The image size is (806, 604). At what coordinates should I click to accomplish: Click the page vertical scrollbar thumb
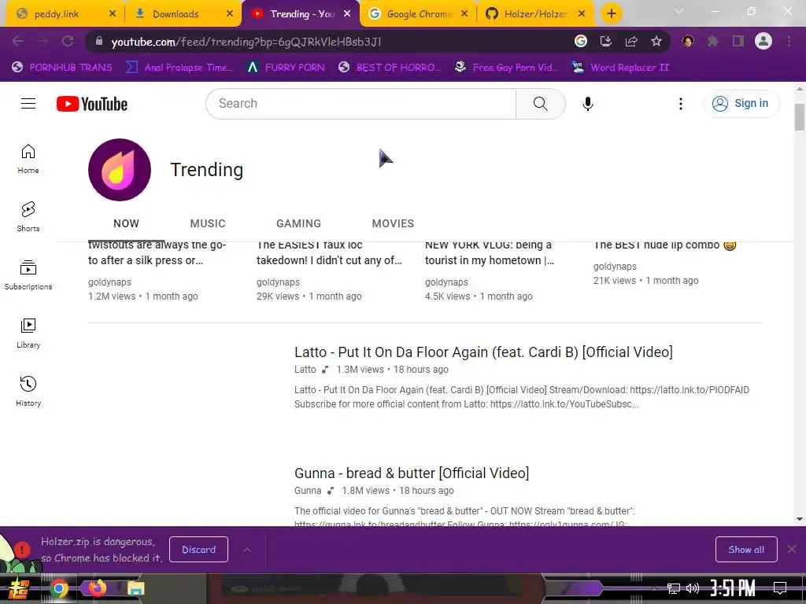800,117
